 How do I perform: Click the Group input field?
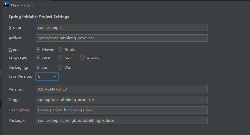[122, 28]
